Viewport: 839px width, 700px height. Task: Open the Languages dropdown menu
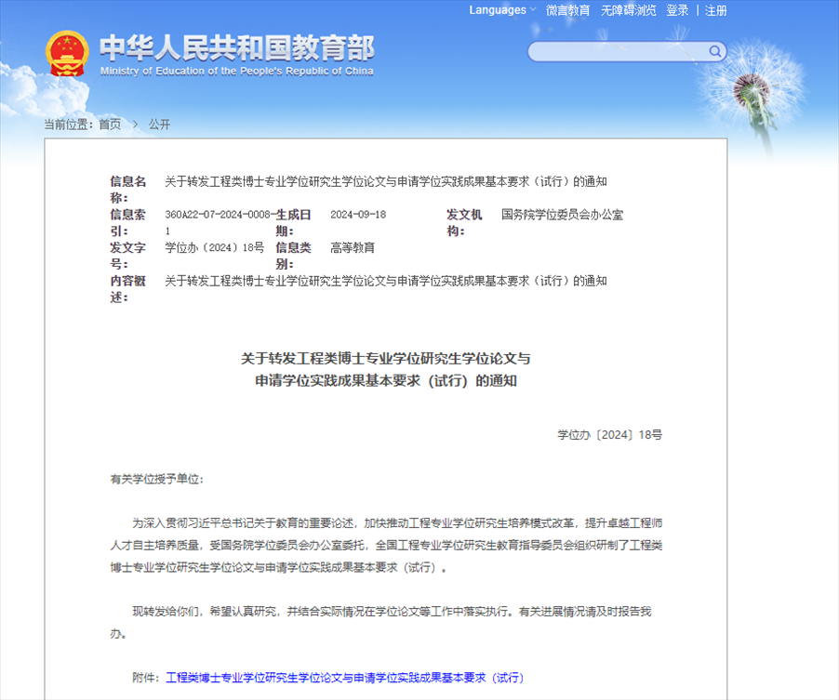click(502, 10)
